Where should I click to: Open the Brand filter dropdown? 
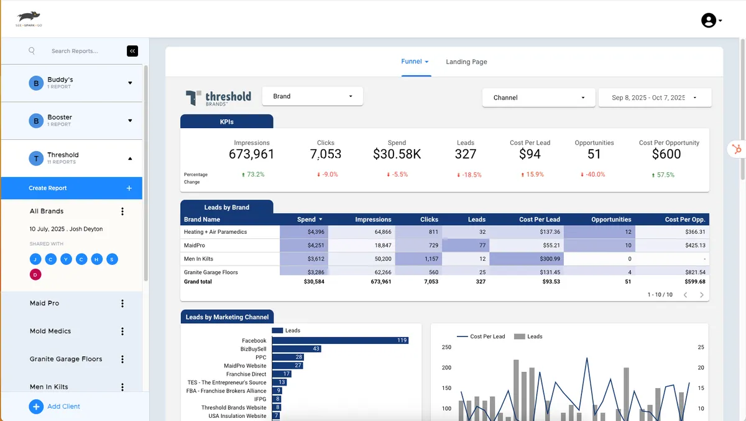(312, 96)
